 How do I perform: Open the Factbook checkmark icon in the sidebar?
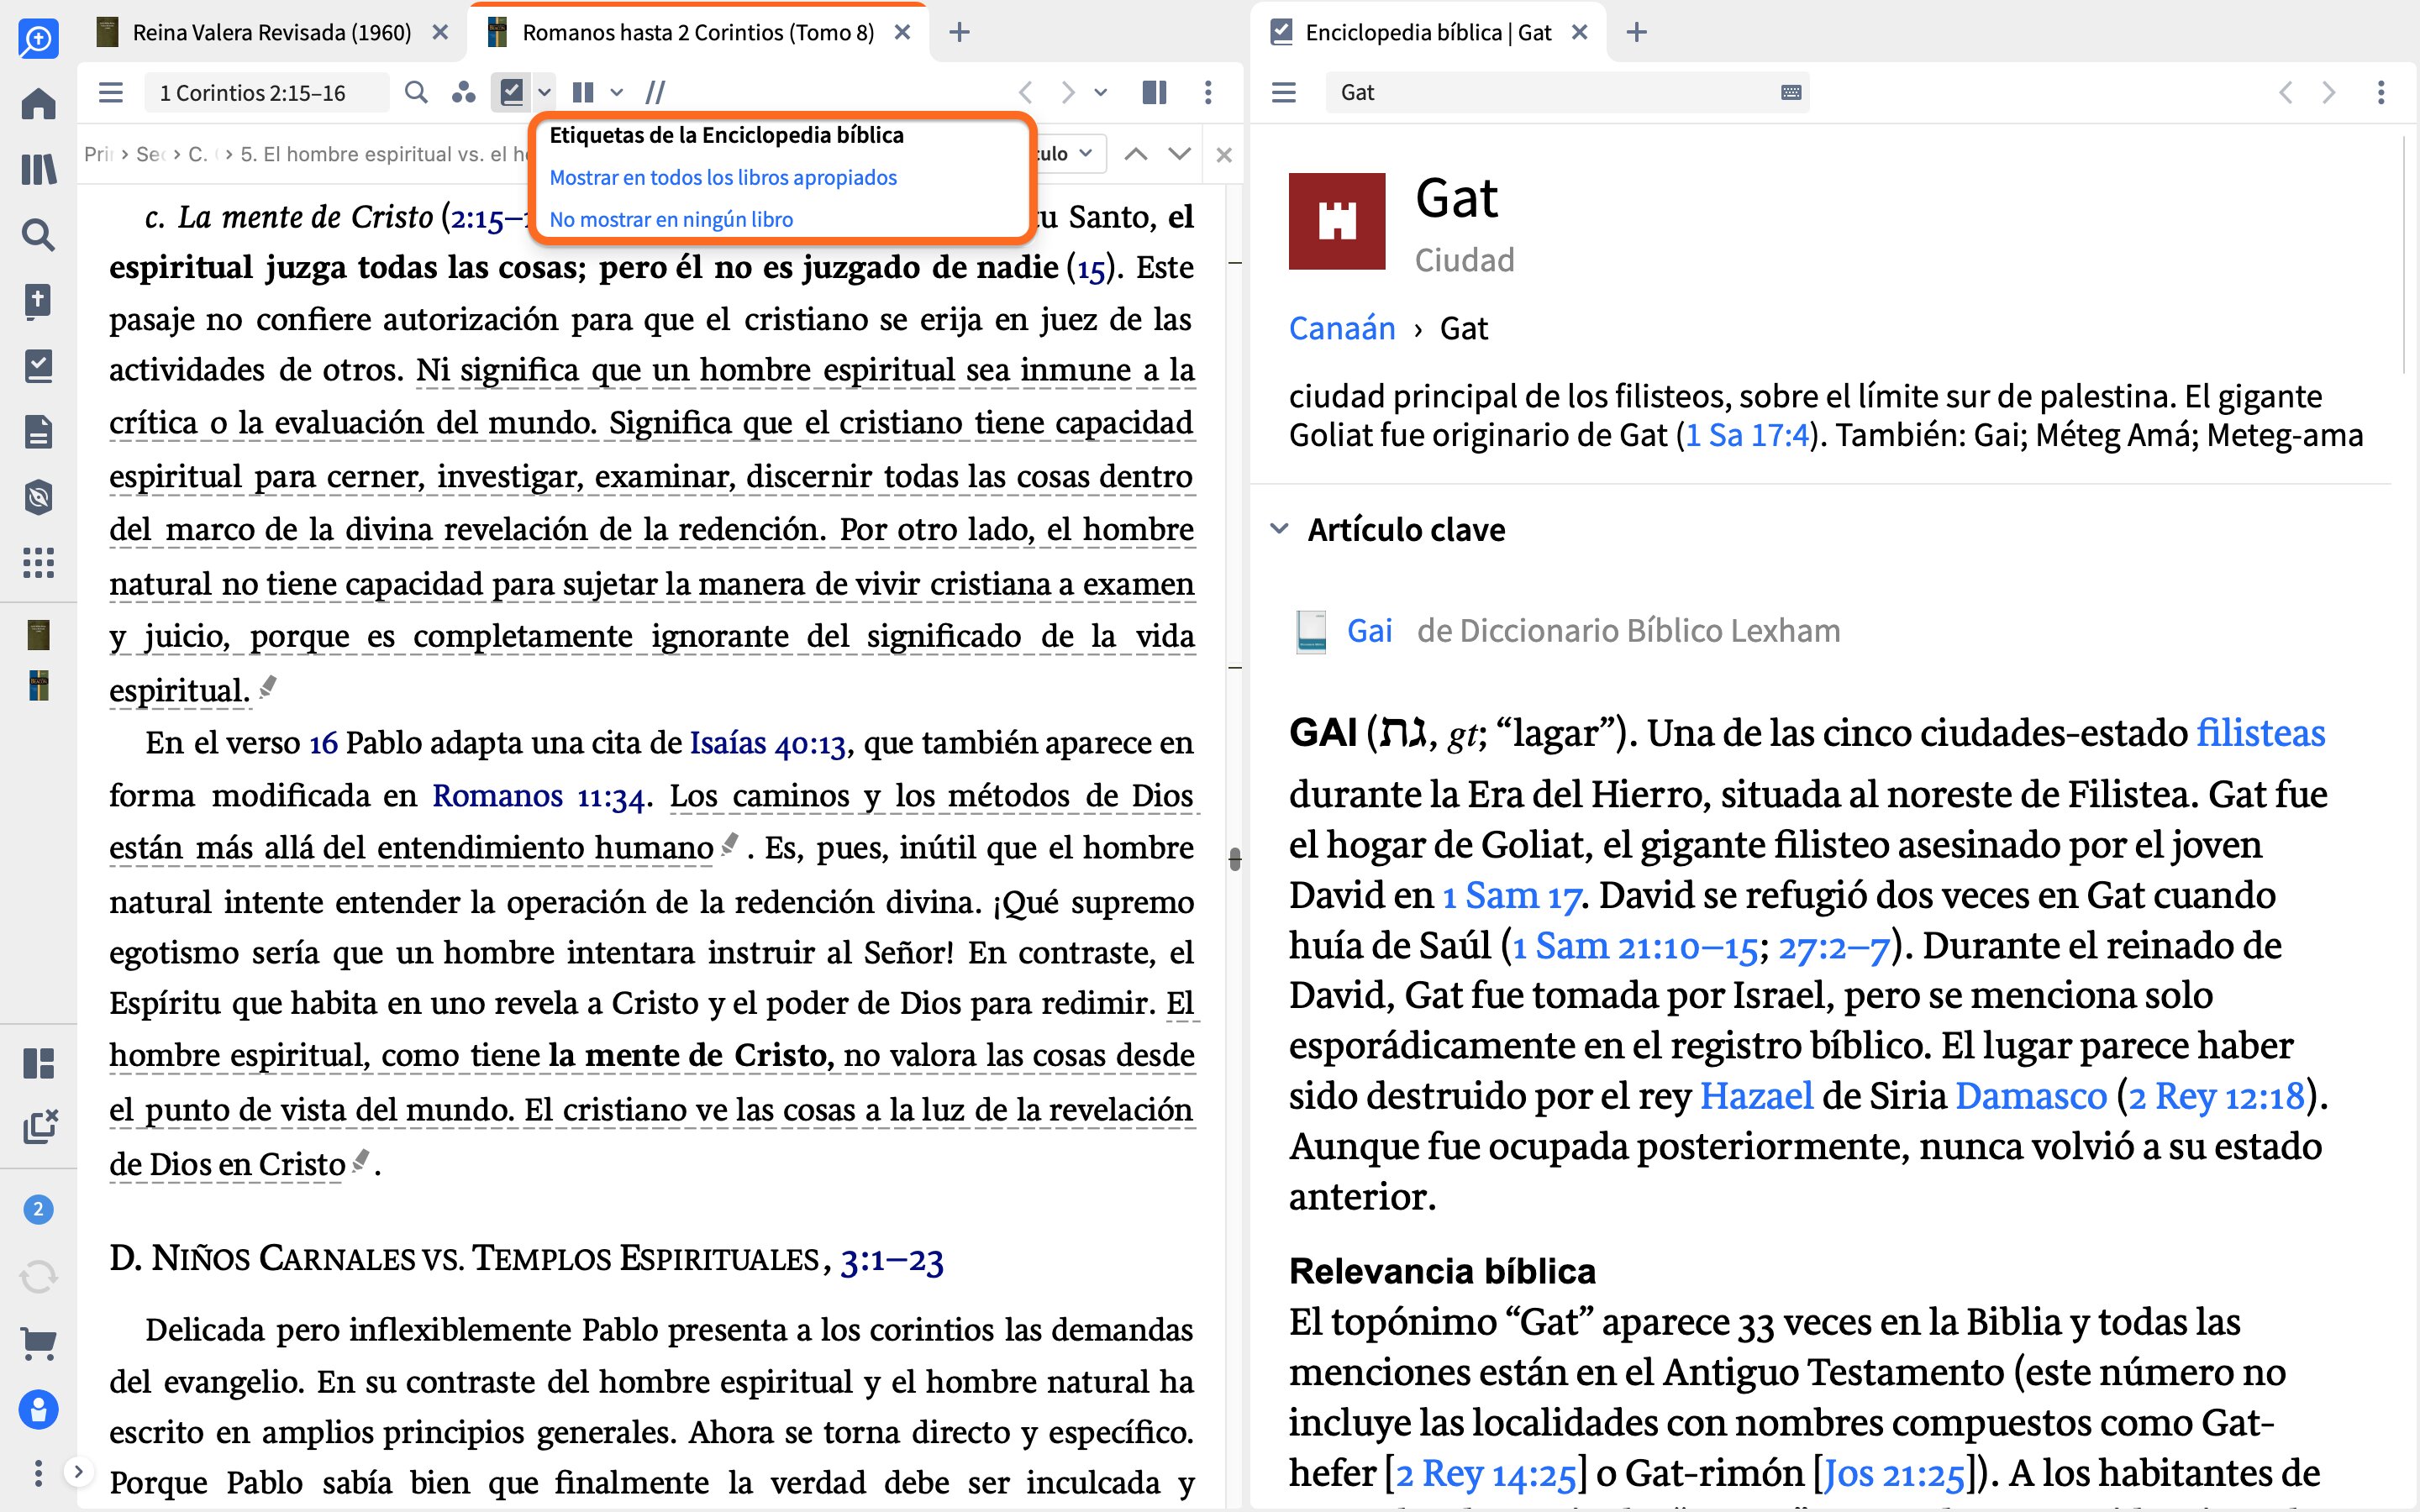(x=38, y=366)
